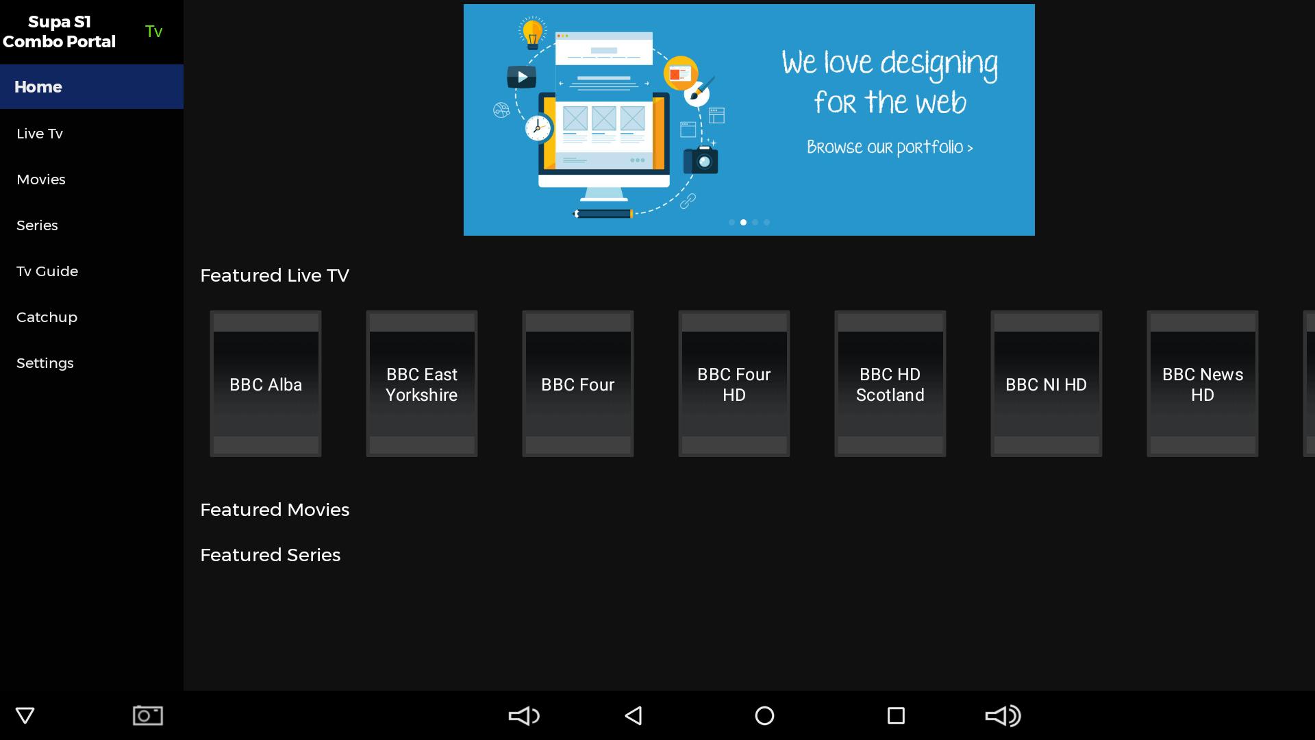Open BBC NI HD channel tile
The width and height of the screenshot is (1315, 740).
point(1047,384)
